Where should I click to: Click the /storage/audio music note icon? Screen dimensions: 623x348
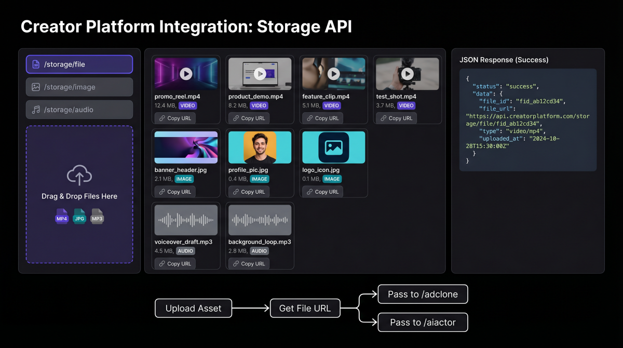(35, 110)
